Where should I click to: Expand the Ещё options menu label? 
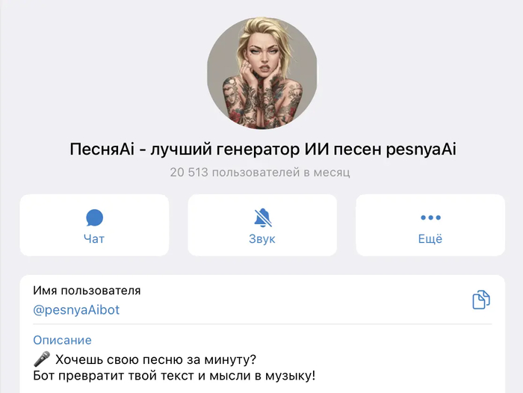click(430, 239)
